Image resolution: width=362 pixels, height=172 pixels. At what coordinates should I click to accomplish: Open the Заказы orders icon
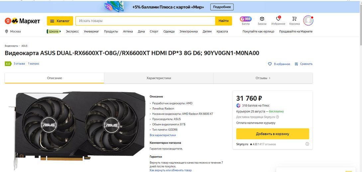click(262, 19)
